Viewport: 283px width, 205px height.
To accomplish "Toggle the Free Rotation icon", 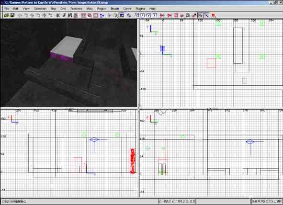I will 129,15.
